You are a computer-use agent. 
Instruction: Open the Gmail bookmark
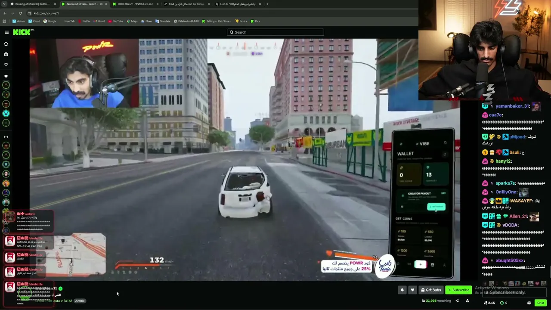(99, 21)
